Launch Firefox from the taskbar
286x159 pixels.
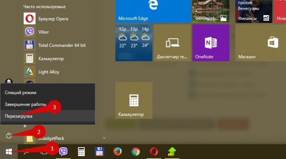(118, 152)
